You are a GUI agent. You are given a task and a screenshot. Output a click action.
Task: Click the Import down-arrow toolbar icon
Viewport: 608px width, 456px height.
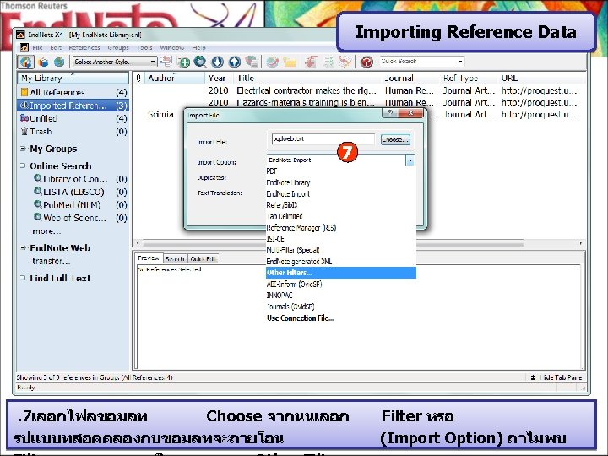coord(218,62)
